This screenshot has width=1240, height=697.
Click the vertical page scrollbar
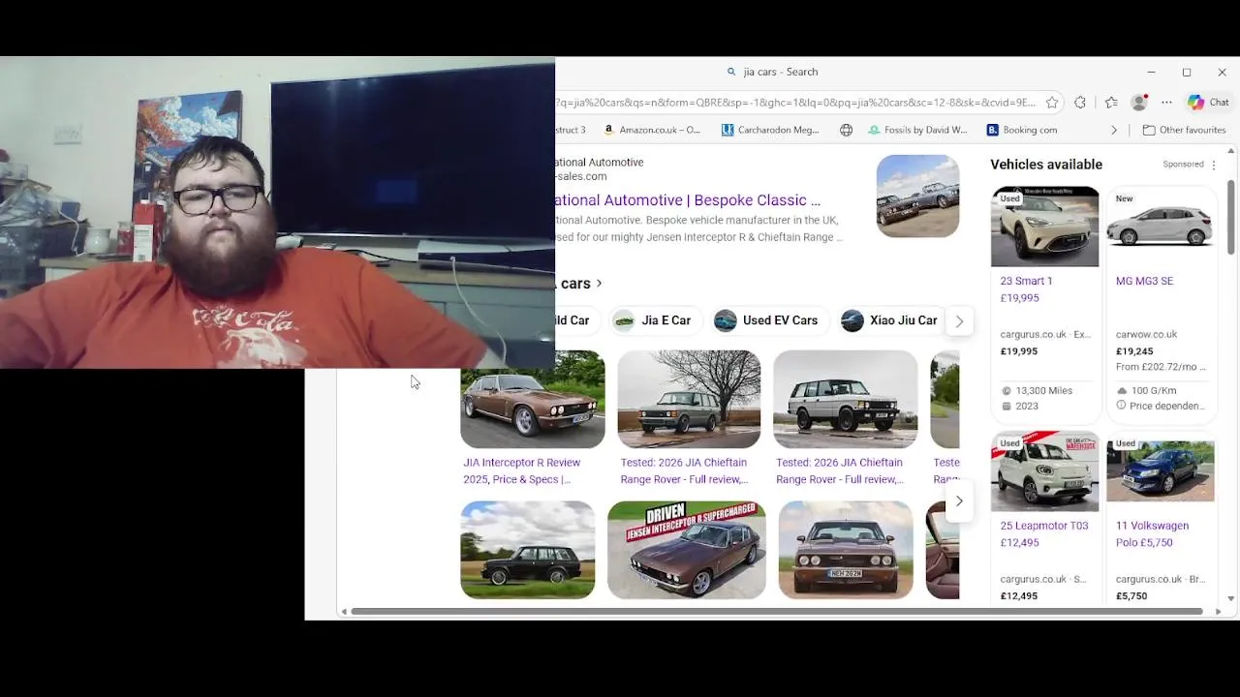[x=1231, y=218]
